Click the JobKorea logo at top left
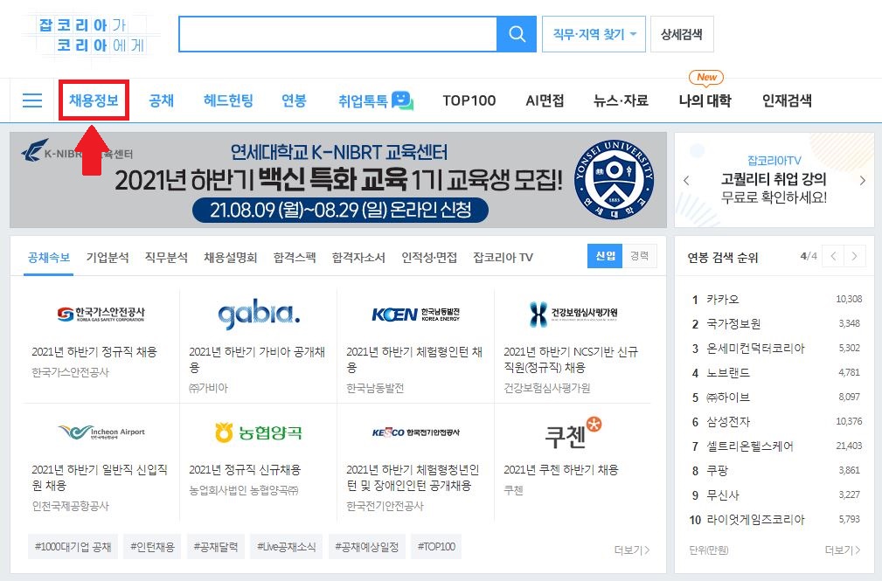 92,34
